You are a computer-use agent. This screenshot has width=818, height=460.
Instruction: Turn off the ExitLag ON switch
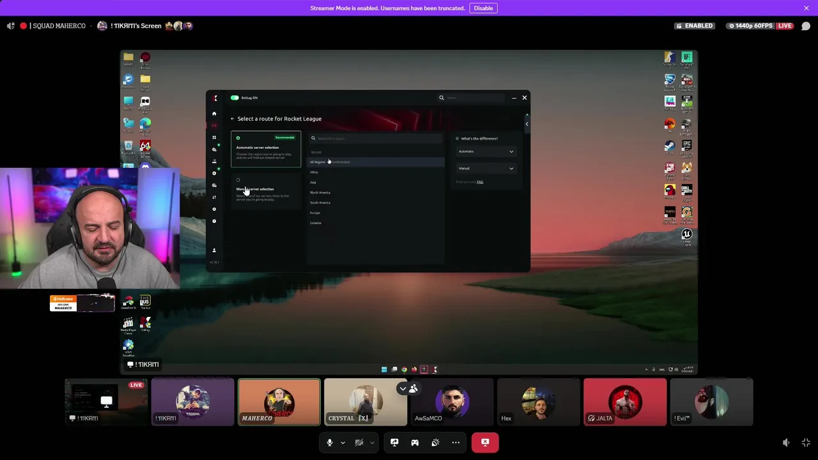(x=235, y=98)
